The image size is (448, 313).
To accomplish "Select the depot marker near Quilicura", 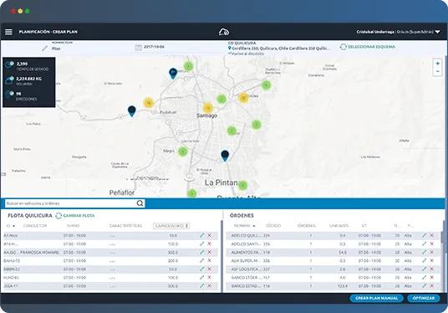I will (x=173, y=74).
